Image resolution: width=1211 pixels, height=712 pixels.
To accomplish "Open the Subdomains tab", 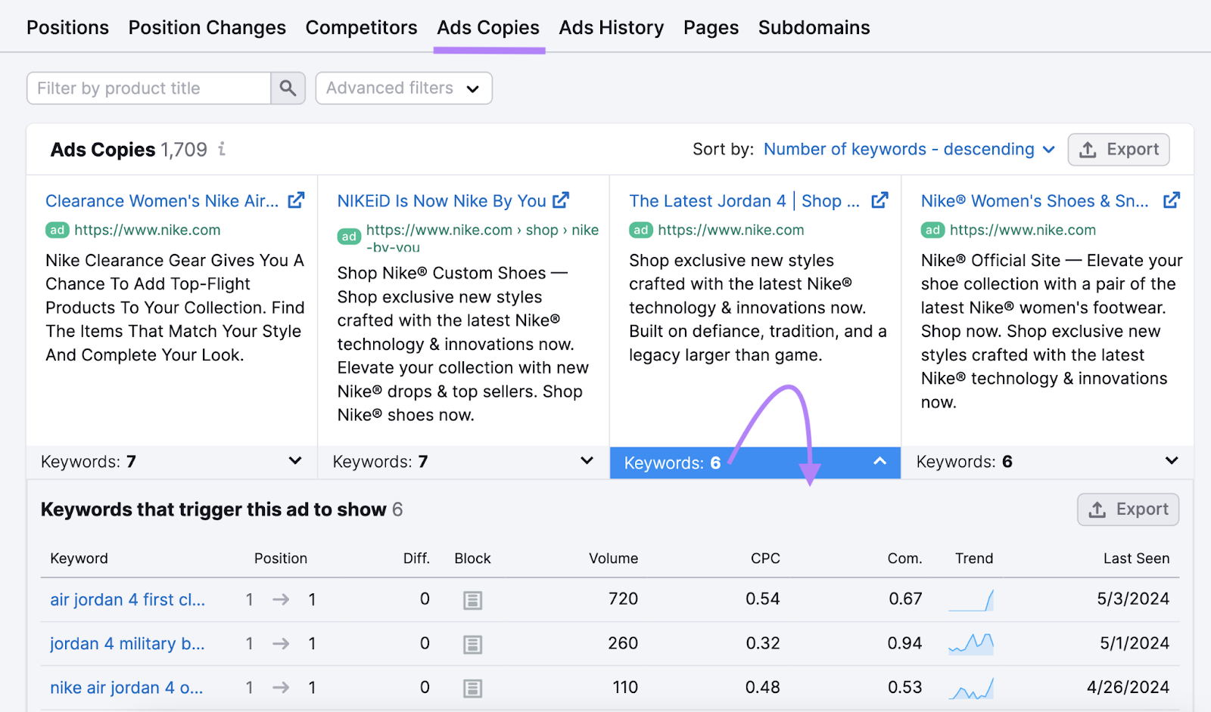I will pyautogui.click(x=814, y=27).
